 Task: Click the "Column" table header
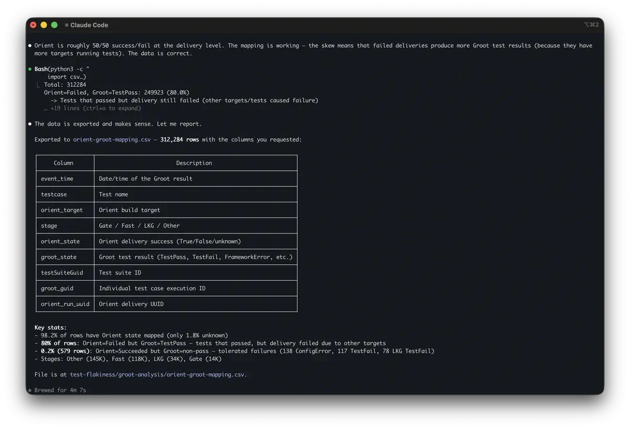pyautogui.click(x=64, y=163)
